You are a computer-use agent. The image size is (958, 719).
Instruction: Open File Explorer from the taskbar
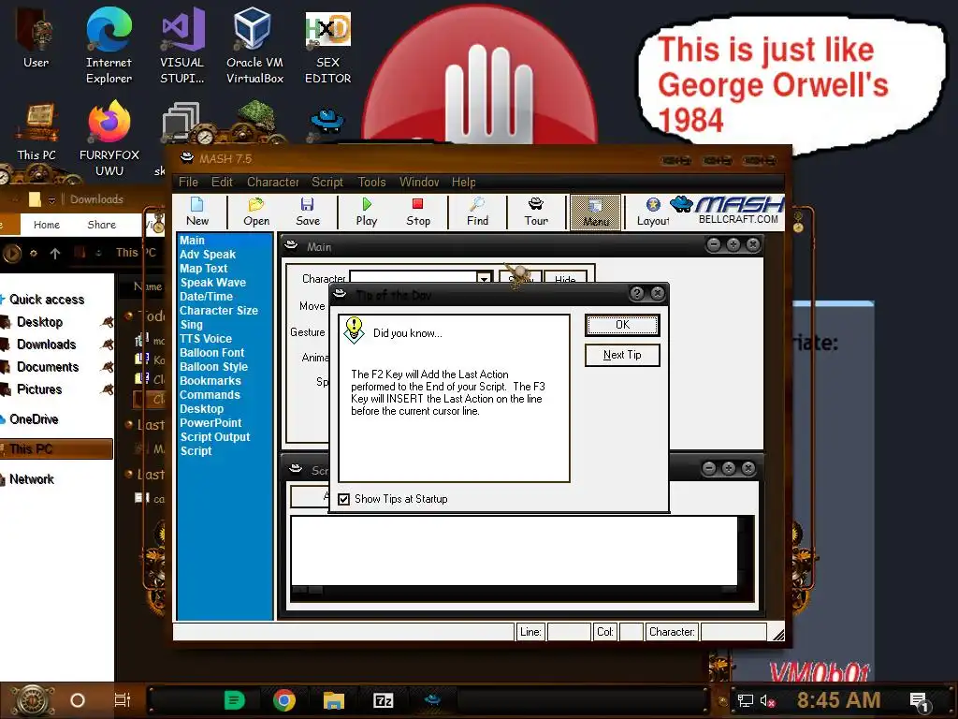click(x=334, y=700)
